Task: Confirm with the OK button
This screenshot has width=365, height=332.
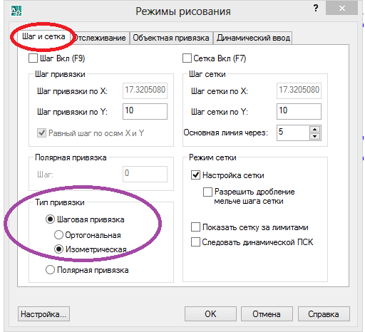Action: 210,314
